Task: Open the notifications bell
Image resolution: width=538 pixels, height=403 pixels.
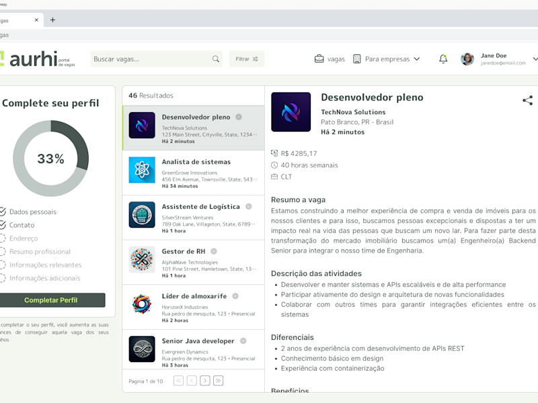Action: pos(443,59)
